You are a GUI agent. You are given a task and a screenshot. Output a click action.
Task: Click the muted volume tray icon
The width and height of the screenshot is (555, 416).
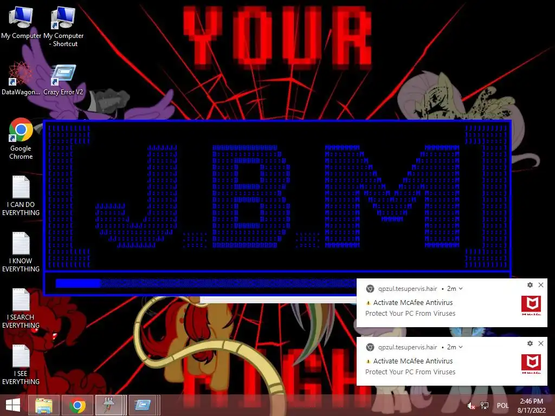[471, 406]
